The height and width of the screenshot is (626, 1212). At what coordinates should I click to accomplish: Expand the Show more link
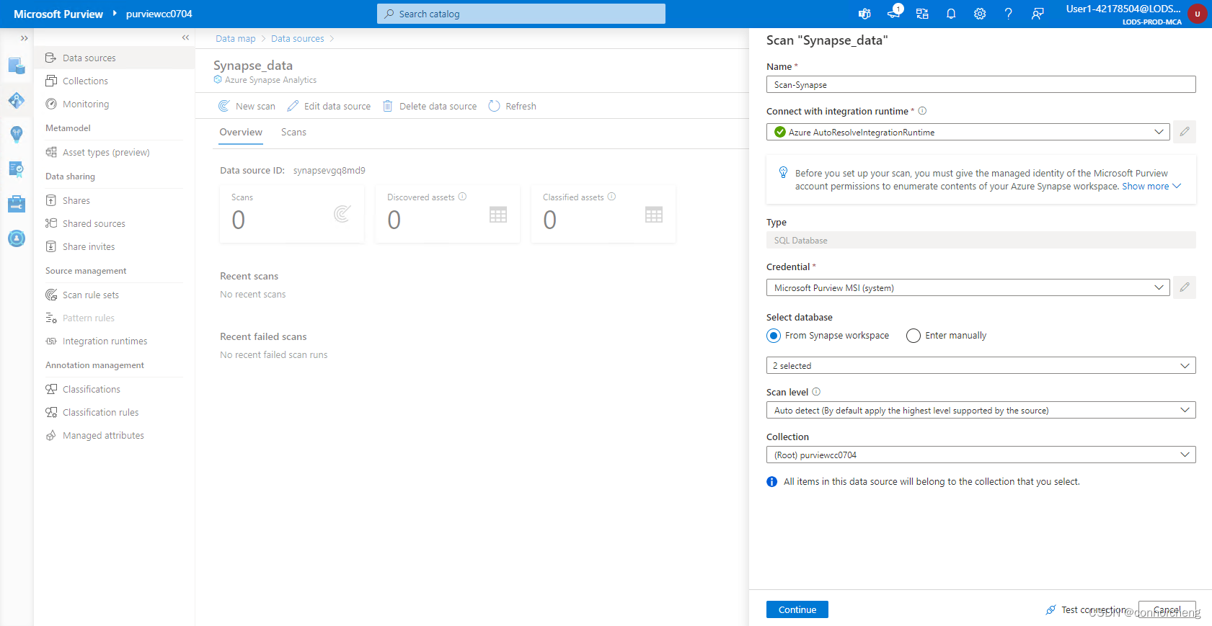[1151, 186]
